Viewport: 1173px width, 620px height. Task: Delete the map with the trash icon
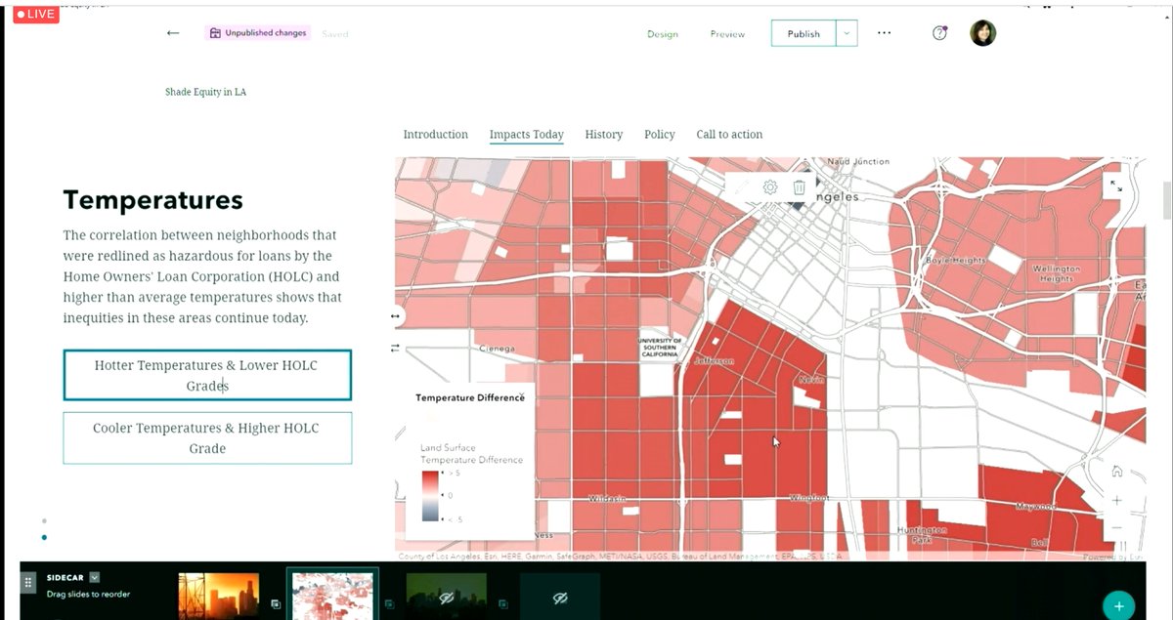click(x=799, y=187)
